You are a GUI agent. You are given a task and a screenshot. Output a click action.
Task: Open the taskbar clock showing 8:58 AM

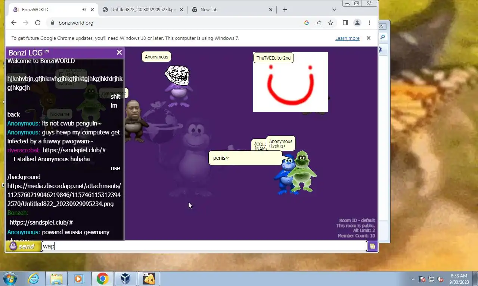point(459,279)
